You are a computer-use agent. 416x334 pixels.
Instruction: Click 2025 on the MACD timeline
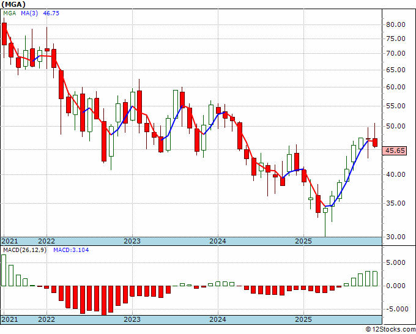tap(303, 319)
